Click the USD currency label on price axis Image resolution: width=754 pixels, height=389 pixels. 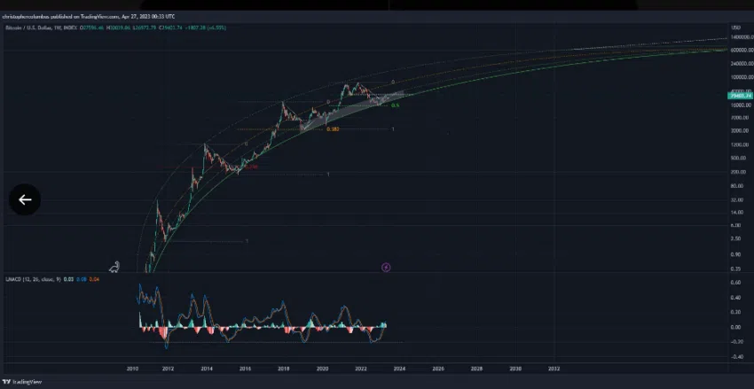(x=735, y=28)
